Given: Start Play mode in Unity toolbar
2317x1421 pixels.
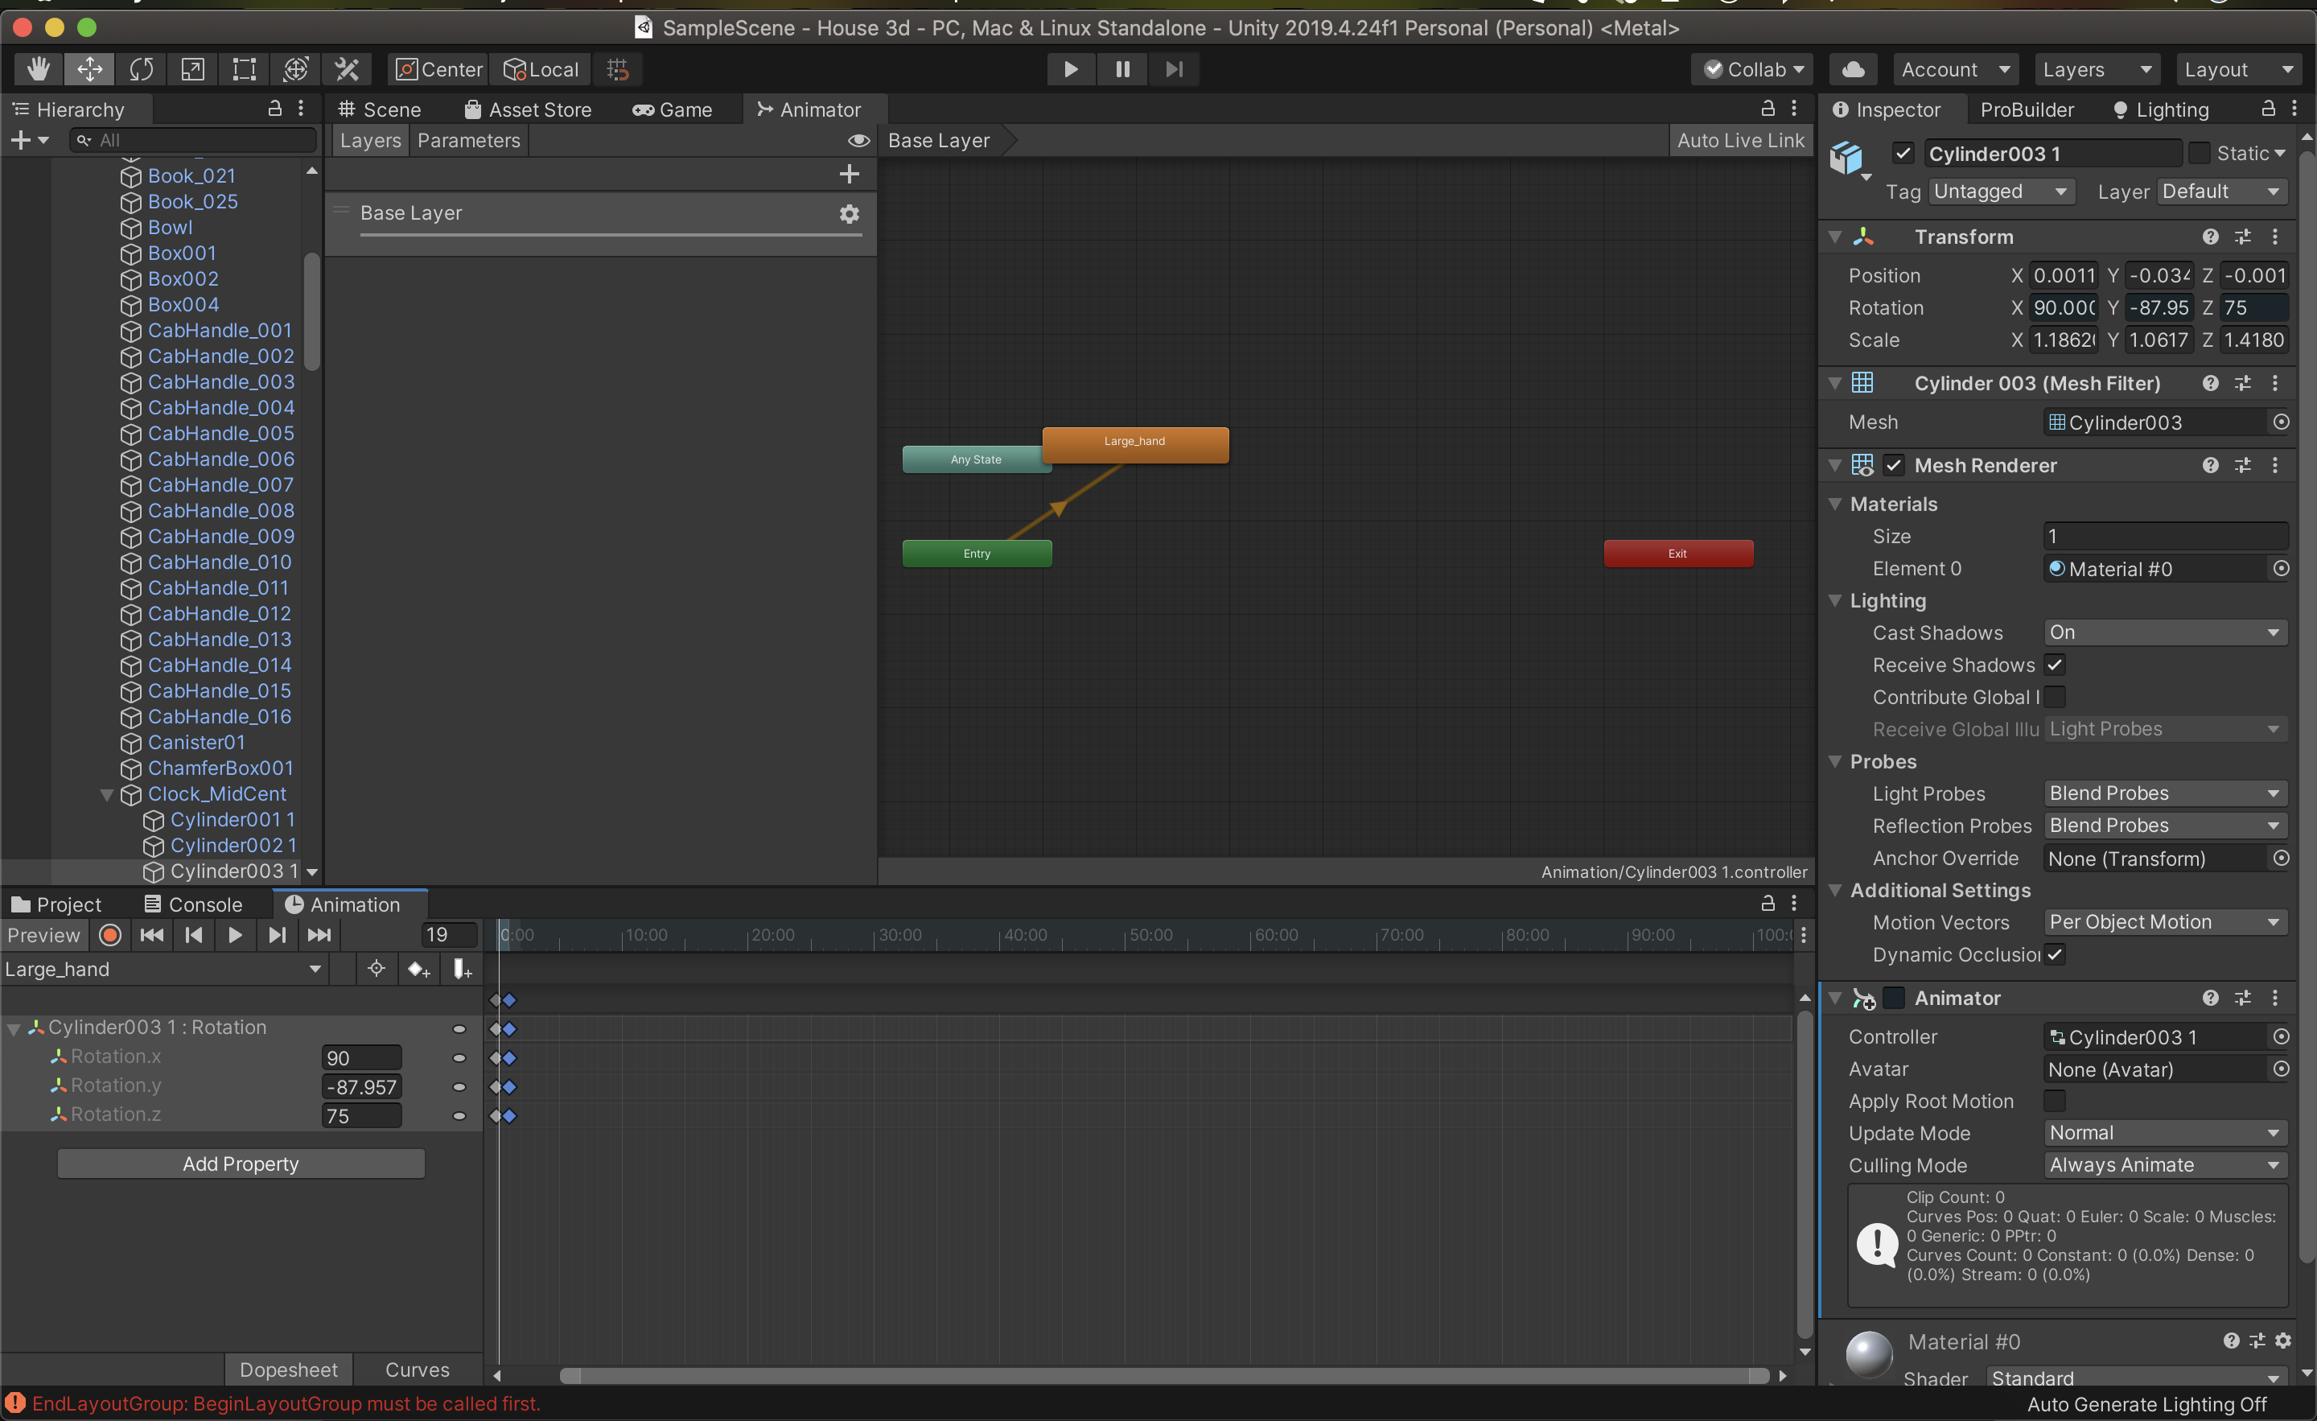Looking at the screenshot, I should [1070, 68].
